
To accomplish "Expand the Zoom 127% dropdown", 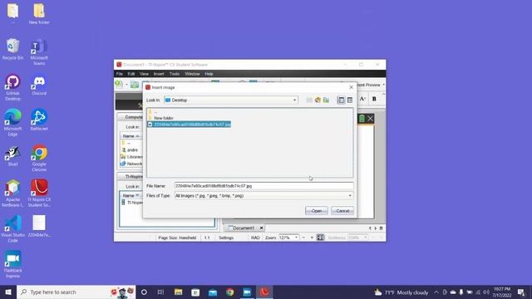I will (296, 238).
